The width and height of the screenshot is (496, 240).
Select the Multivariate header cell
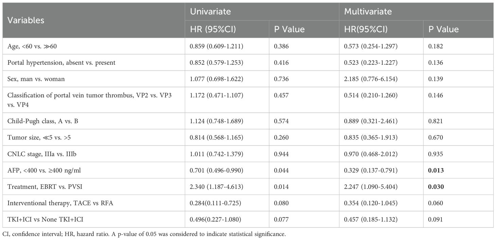click(x=368, y=12)
